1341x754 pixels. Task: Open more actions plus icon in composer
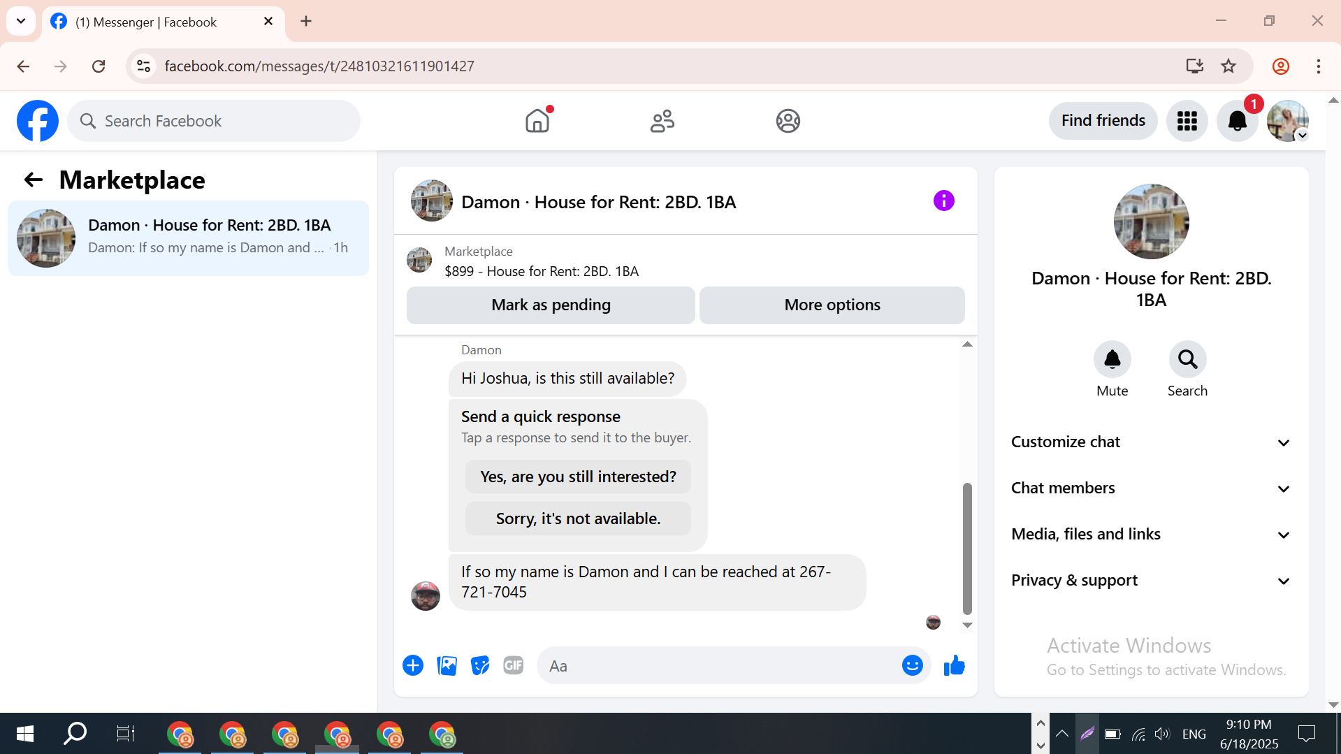[x=413, y=665]
